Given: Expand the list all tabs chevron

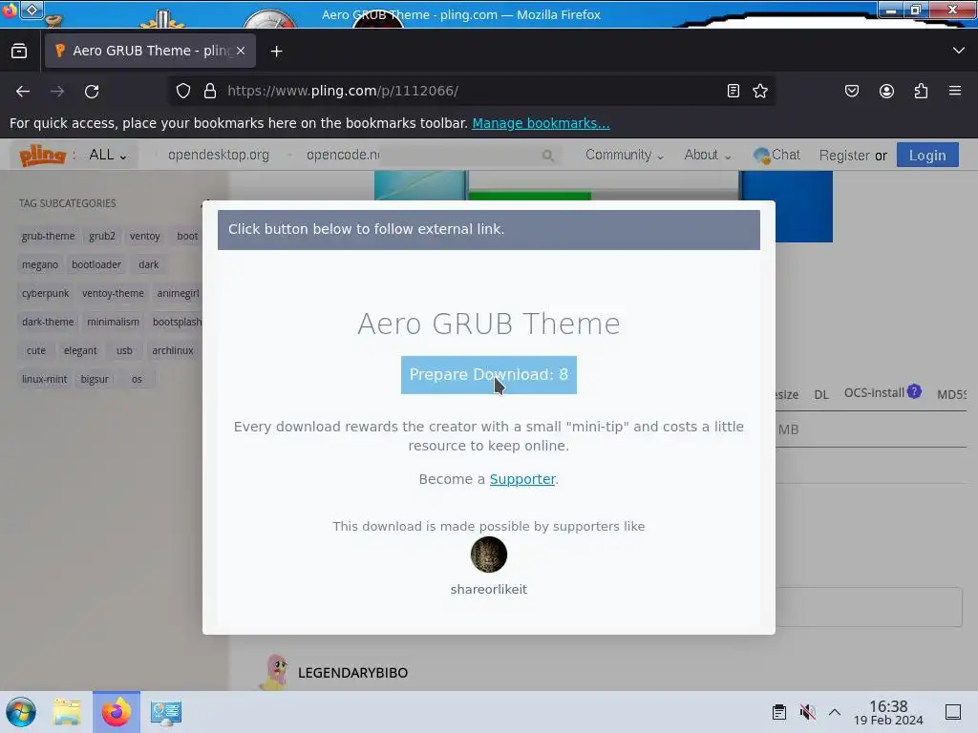Looking at the screenshot, I should [959, 51].
